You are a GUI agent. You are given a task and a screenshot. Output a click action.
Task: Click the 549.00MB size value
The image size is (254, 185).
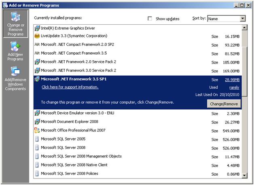click(231, 131)
